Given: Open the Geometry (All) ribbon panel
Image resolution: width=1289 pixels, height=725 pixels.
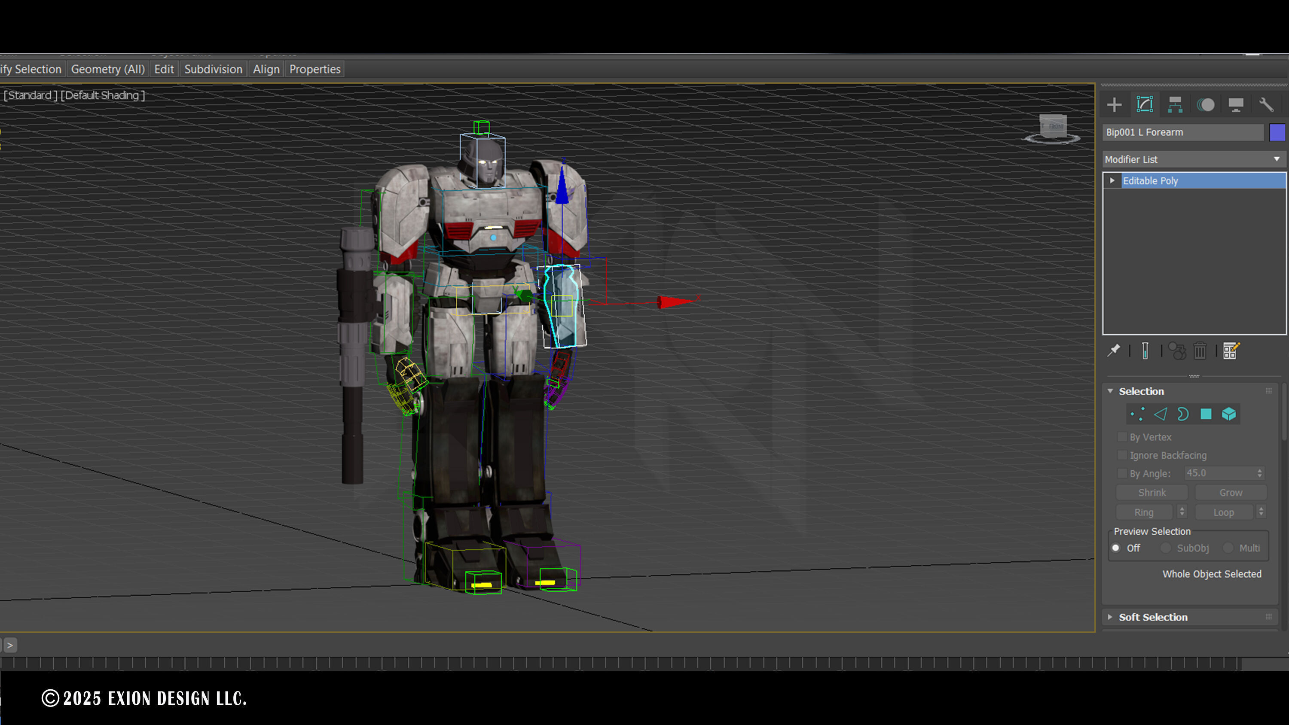Looking at the screenshot, I should pyautogui.click(x=107, y=69).
